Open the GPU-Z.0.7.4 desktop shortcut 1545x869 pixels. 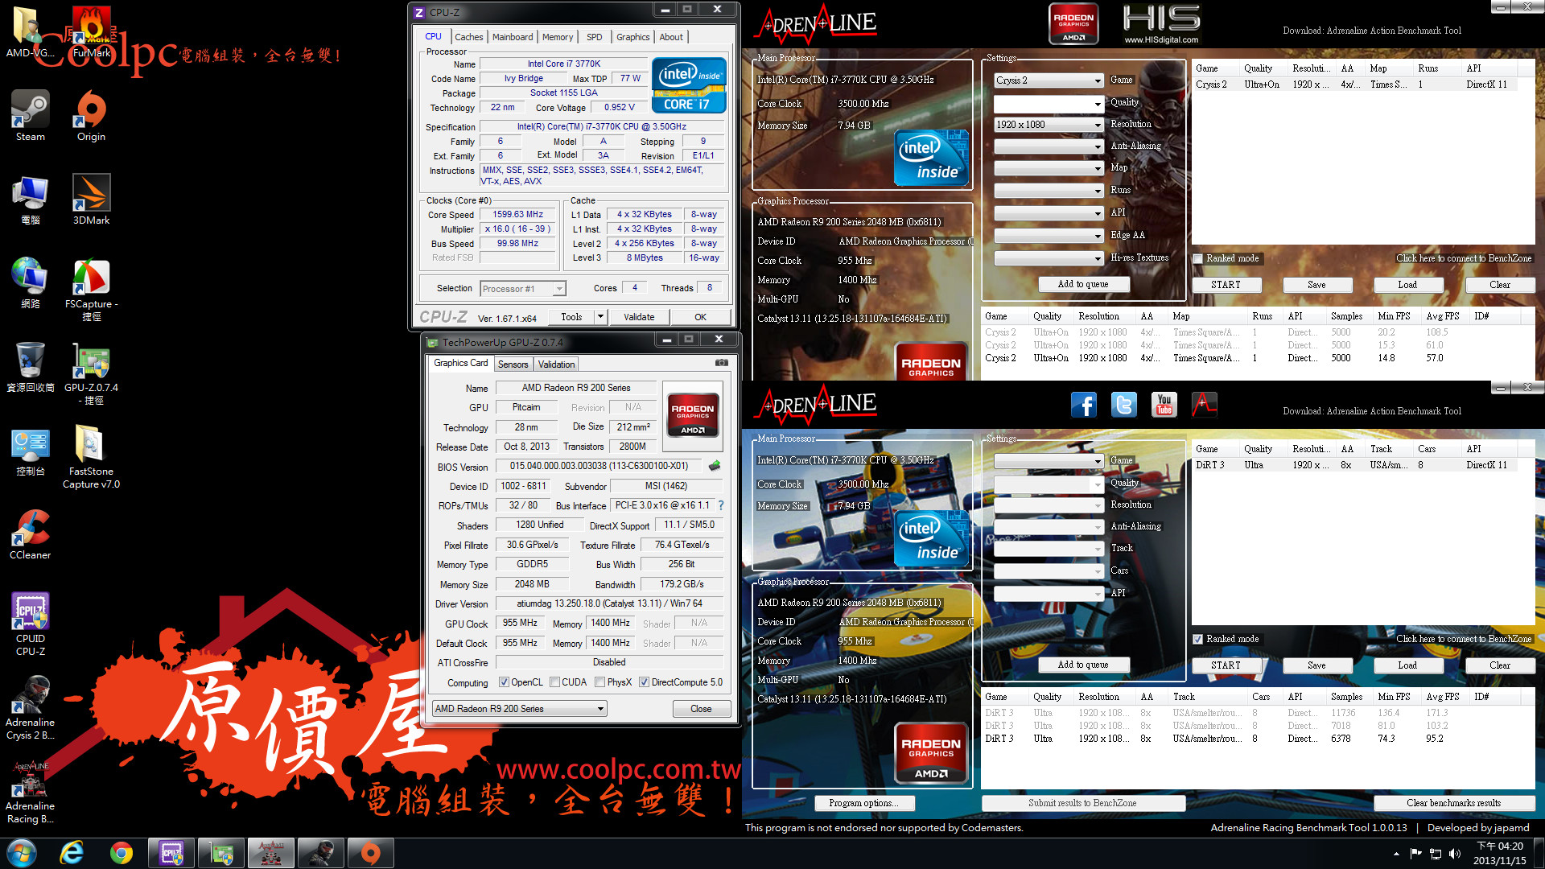pyautogui.click(x=91, y=373)
